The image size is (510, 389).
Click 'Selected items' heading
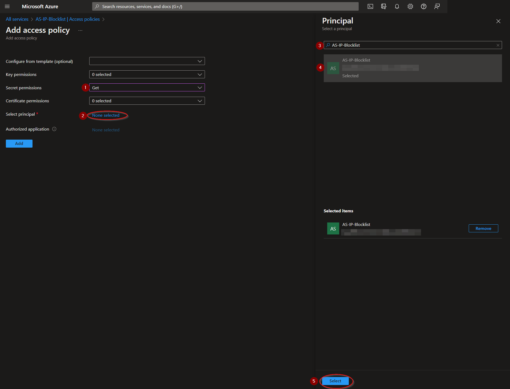338,211
